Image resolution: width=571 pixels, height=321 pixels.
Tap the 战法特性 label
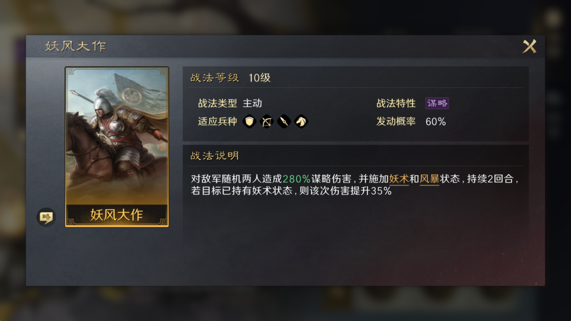click(396, 103)
